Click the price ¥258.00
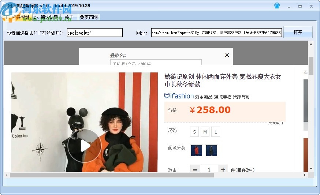 point(210,110)
